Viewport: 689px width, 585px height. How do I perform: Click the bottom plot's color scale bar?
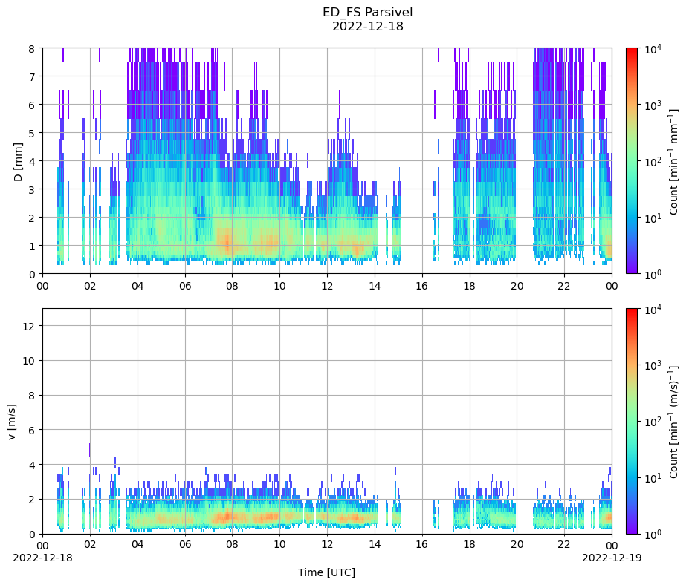(632, 422)
